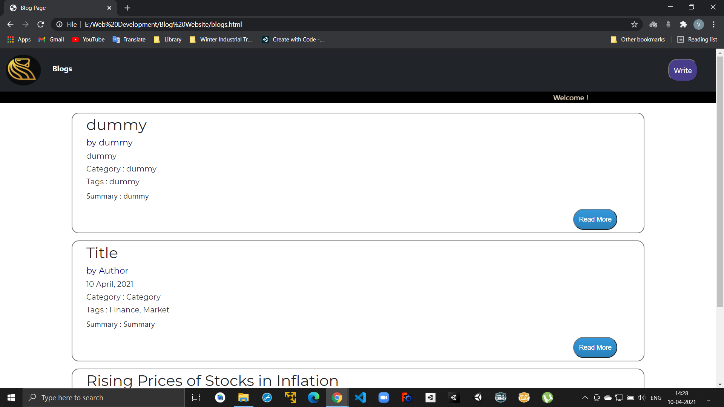
Task: Open Zoom from taskbar
Action: (x=383, y=398)
